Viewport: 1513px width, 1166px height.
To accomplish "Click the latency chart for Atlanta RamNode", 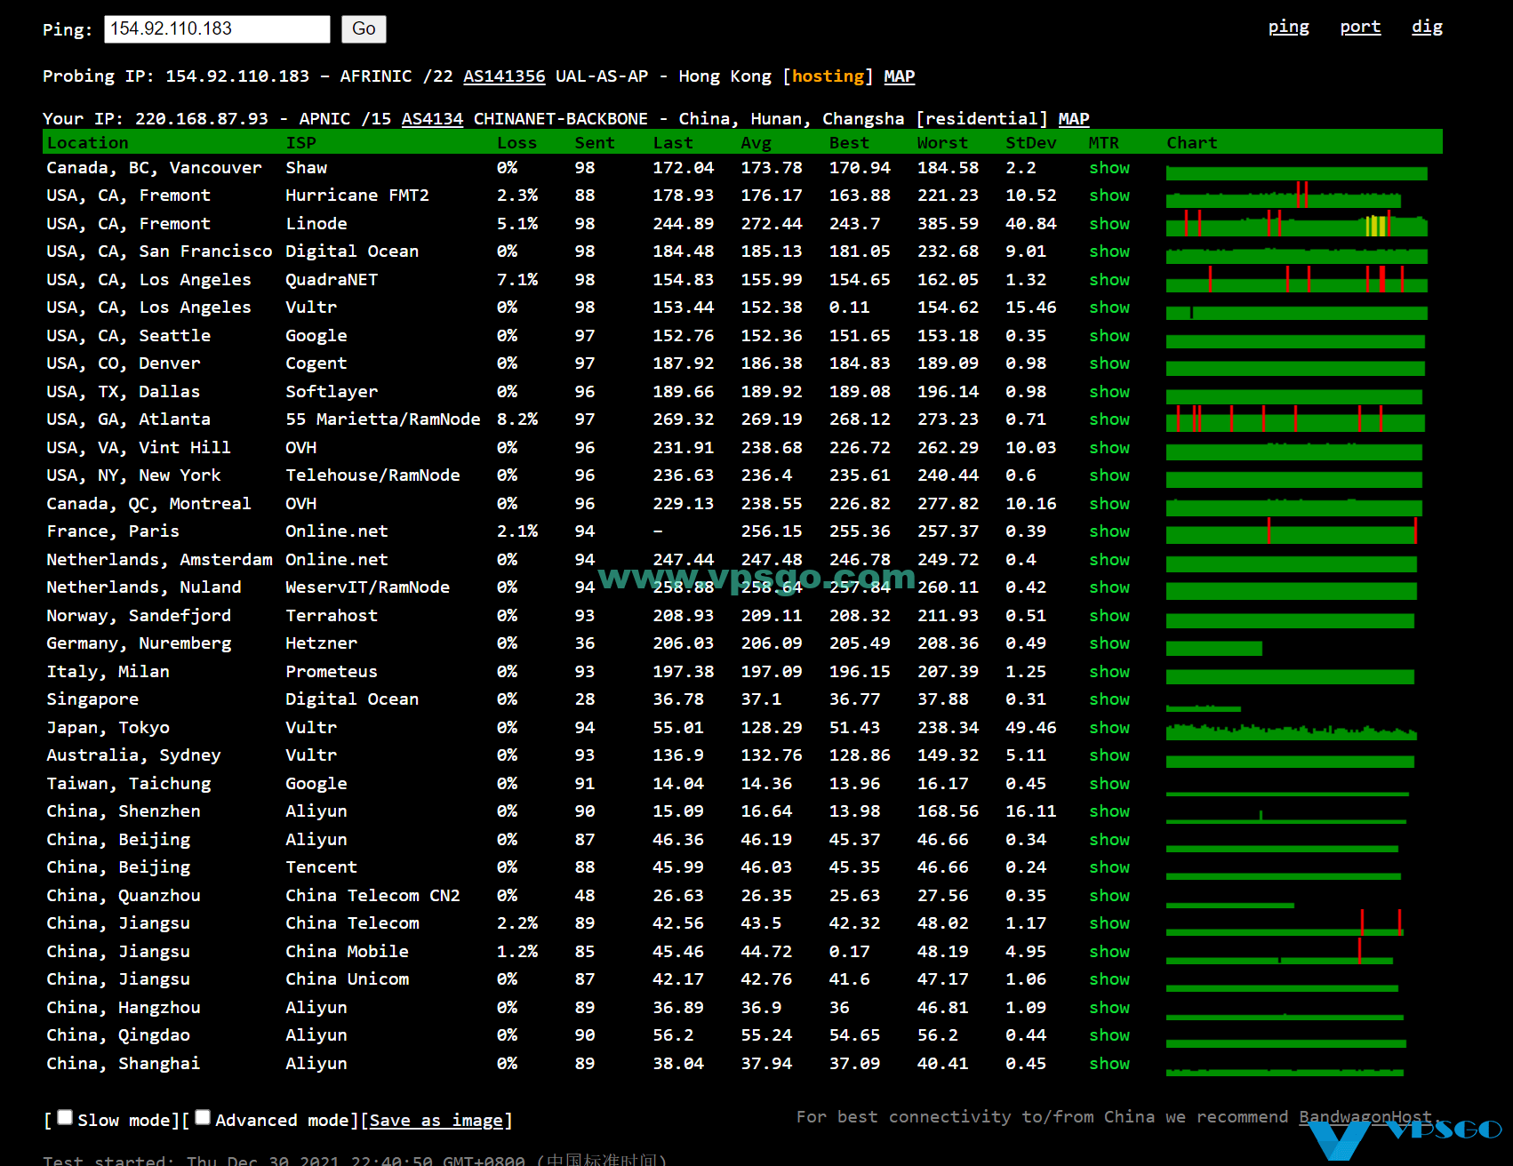I will pos(1295,419).
